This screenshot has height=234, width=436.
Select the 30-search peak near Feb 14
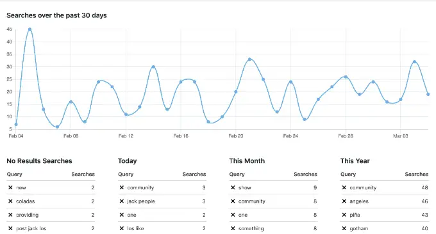(x=153, y=66)
